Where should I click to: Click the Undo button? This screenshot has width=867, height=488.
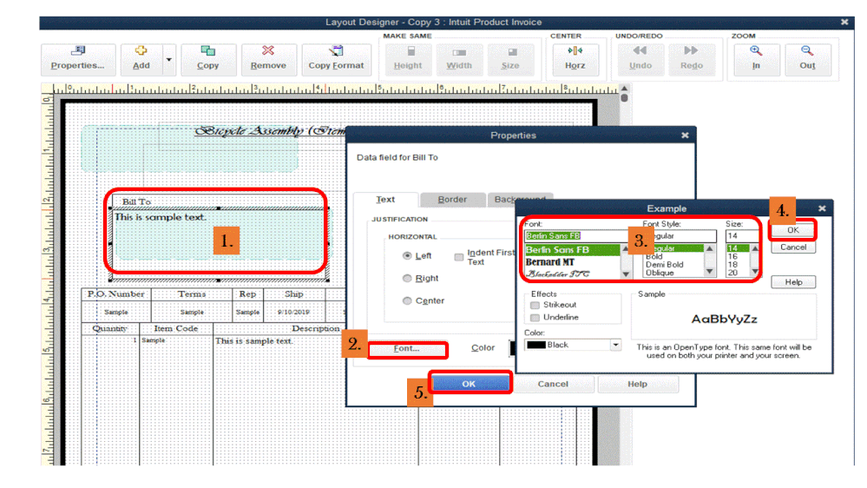click(x=640, y=59)
